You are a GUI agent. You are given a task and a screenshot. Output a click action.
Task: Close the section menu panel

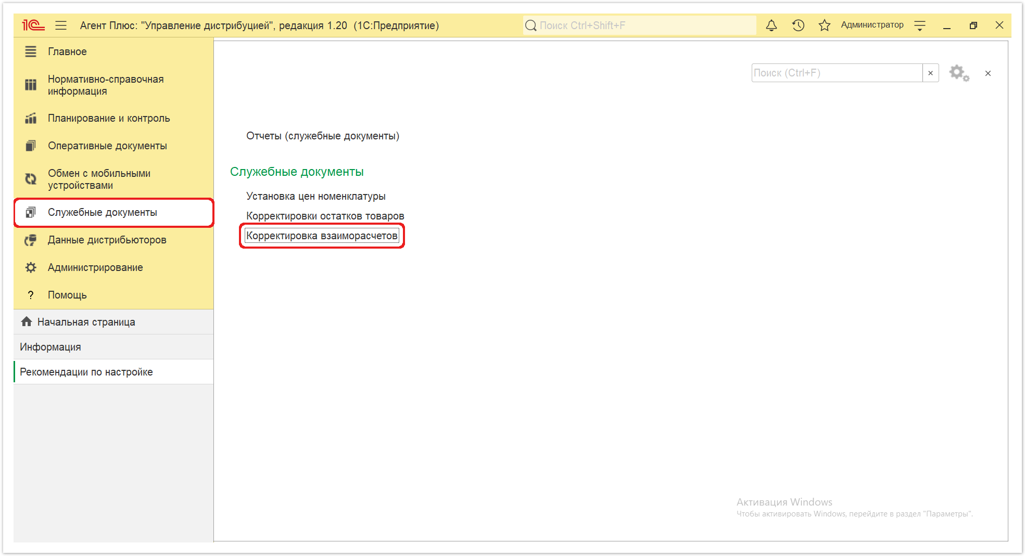(x=988, y=73)
